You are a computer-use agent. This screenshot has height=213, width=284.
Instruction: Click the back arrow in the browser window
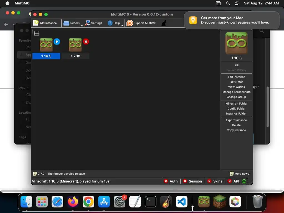point(6,24)
